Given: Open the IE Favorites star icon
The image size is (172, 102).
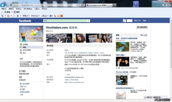Looking at the screenshot, I should [x=167, y=5].
